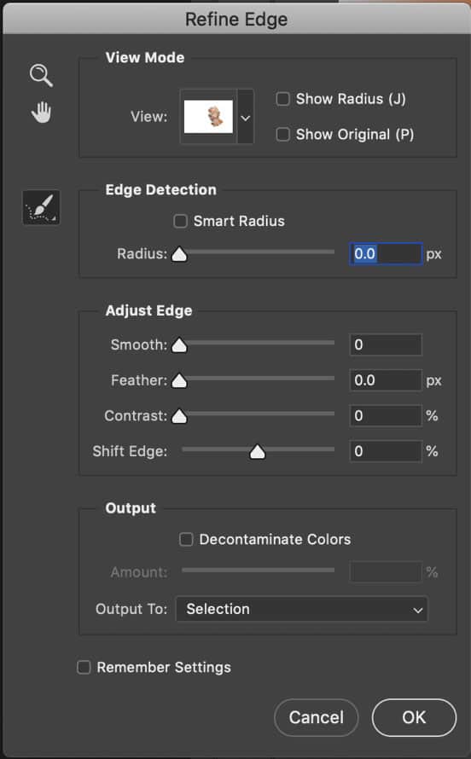The height and width of the screenshot is (759, 471).
Task: Enable the Decontaminate Colors checkbox
Action: [186, 539]
